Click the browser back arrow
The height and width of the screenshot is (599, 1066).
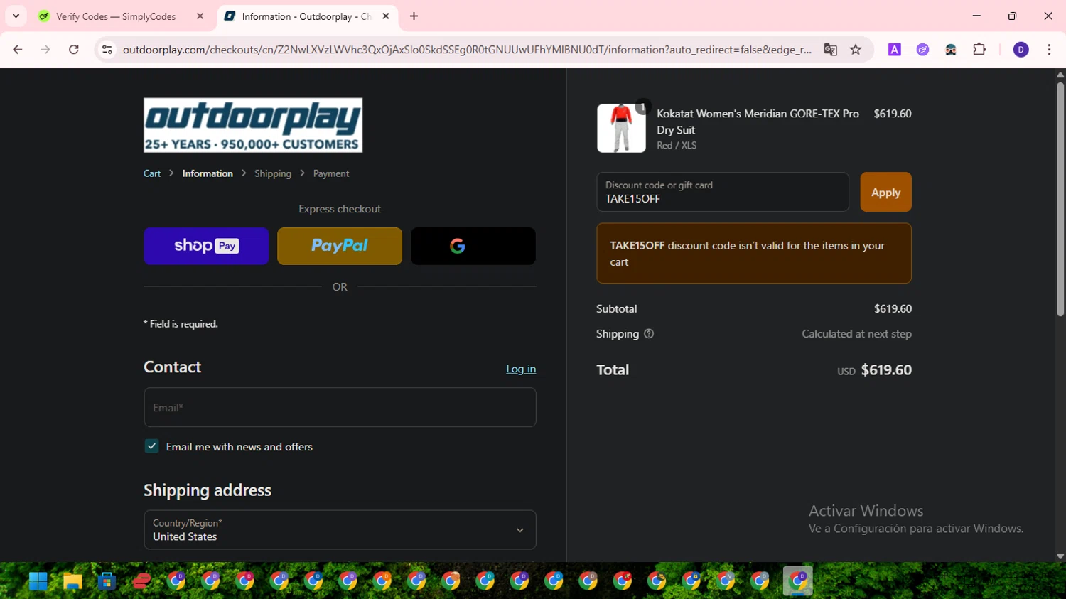[x=18, y=50]
